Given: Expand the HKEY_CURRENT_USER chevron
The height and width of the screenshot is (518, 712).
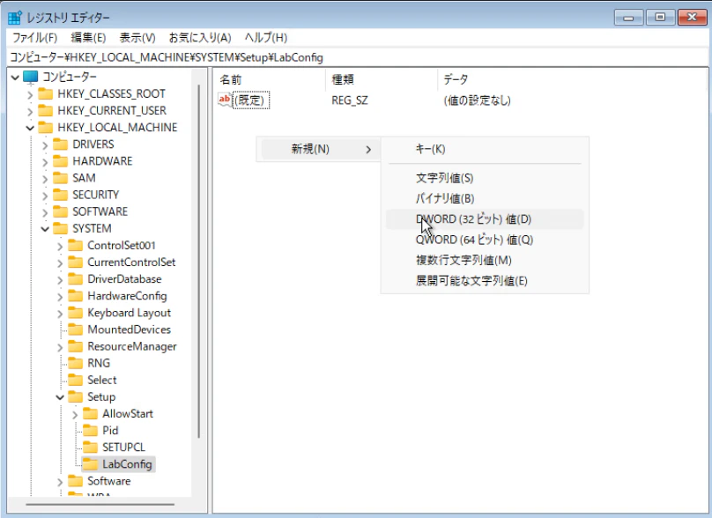Looking at the screenshot, I should click(30, 111).
